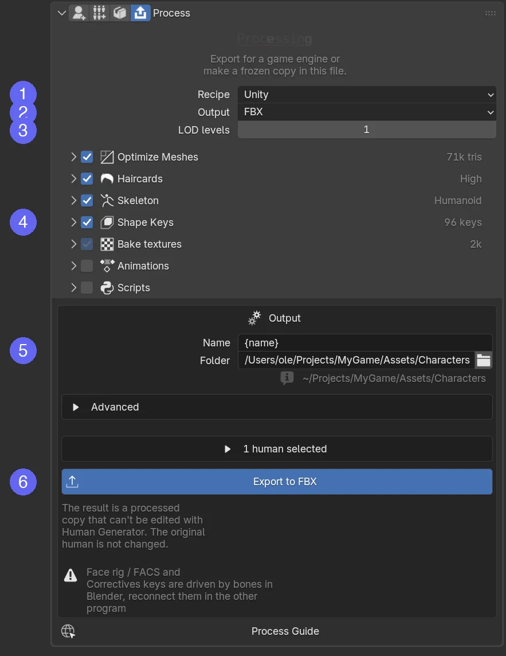Click the Folder path input field

pos(356,360)
